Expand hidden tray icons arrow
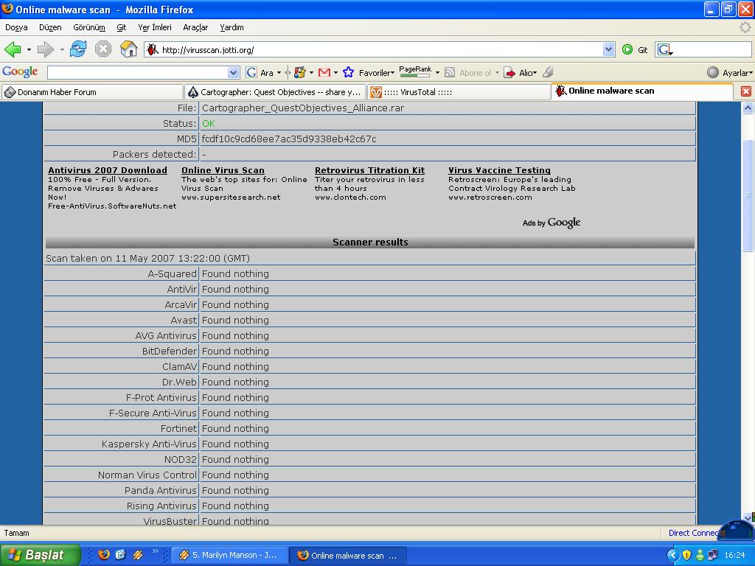Screen dimensions: 755x566 pyautogui.click(x=672, y=555)
